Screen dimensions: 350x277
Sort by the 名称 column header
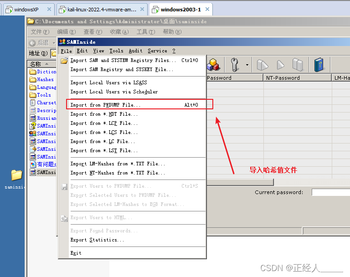[x=42, y=64]
